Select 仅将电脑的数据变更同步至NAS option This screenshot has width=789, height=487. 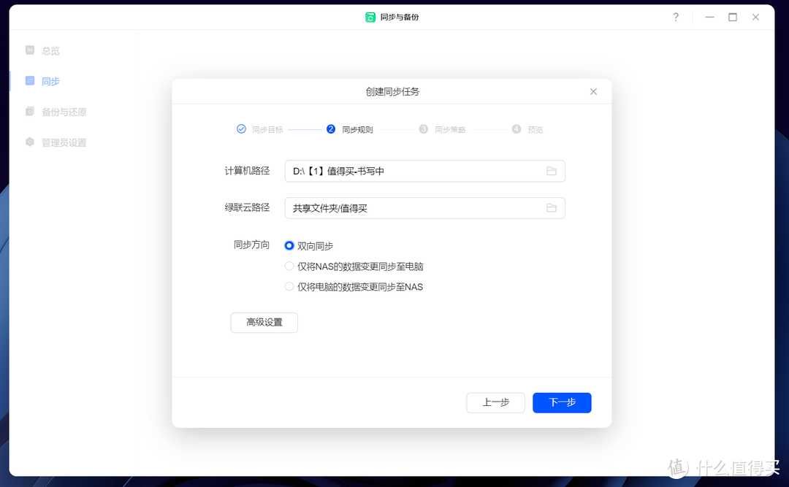(x=289, y=286)
